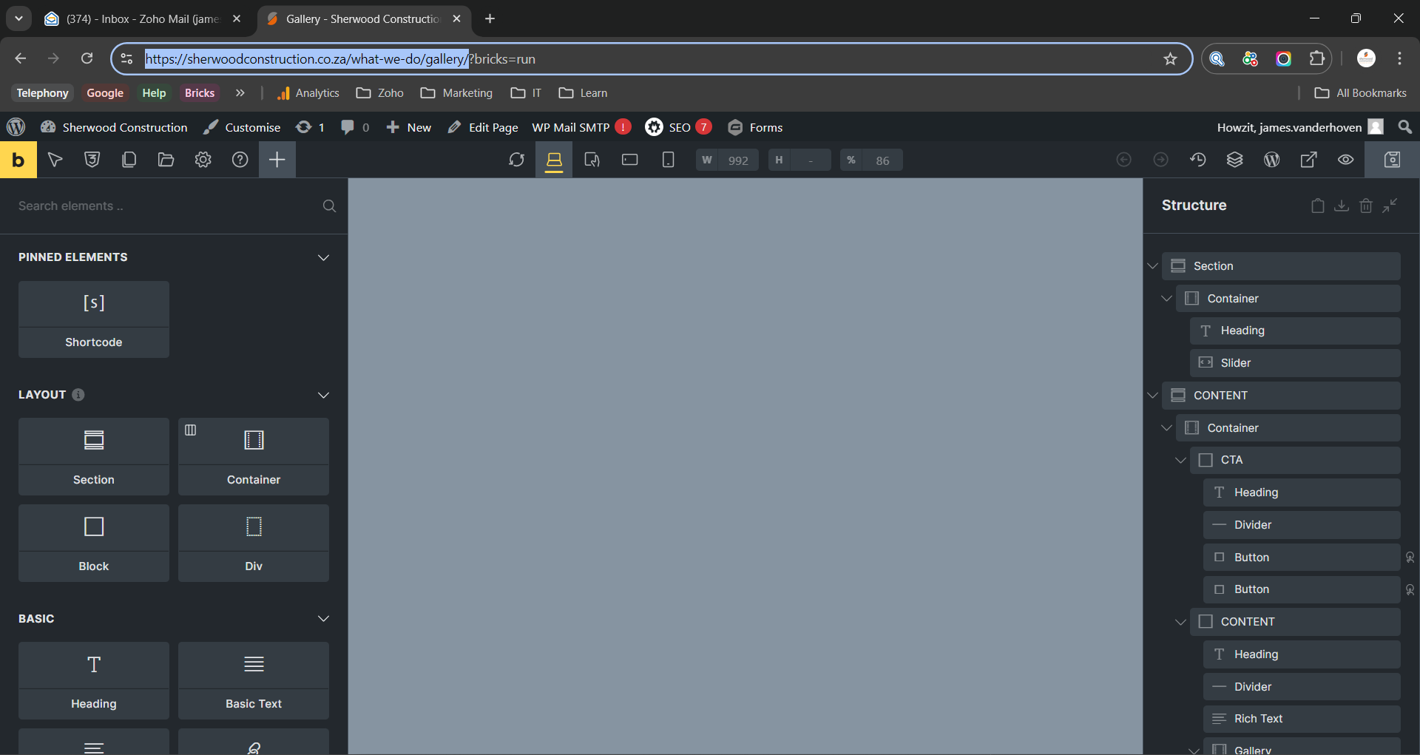1420x755 pixels.
Task: Click the Bricks logo button
Action: [x=18, y=160]
